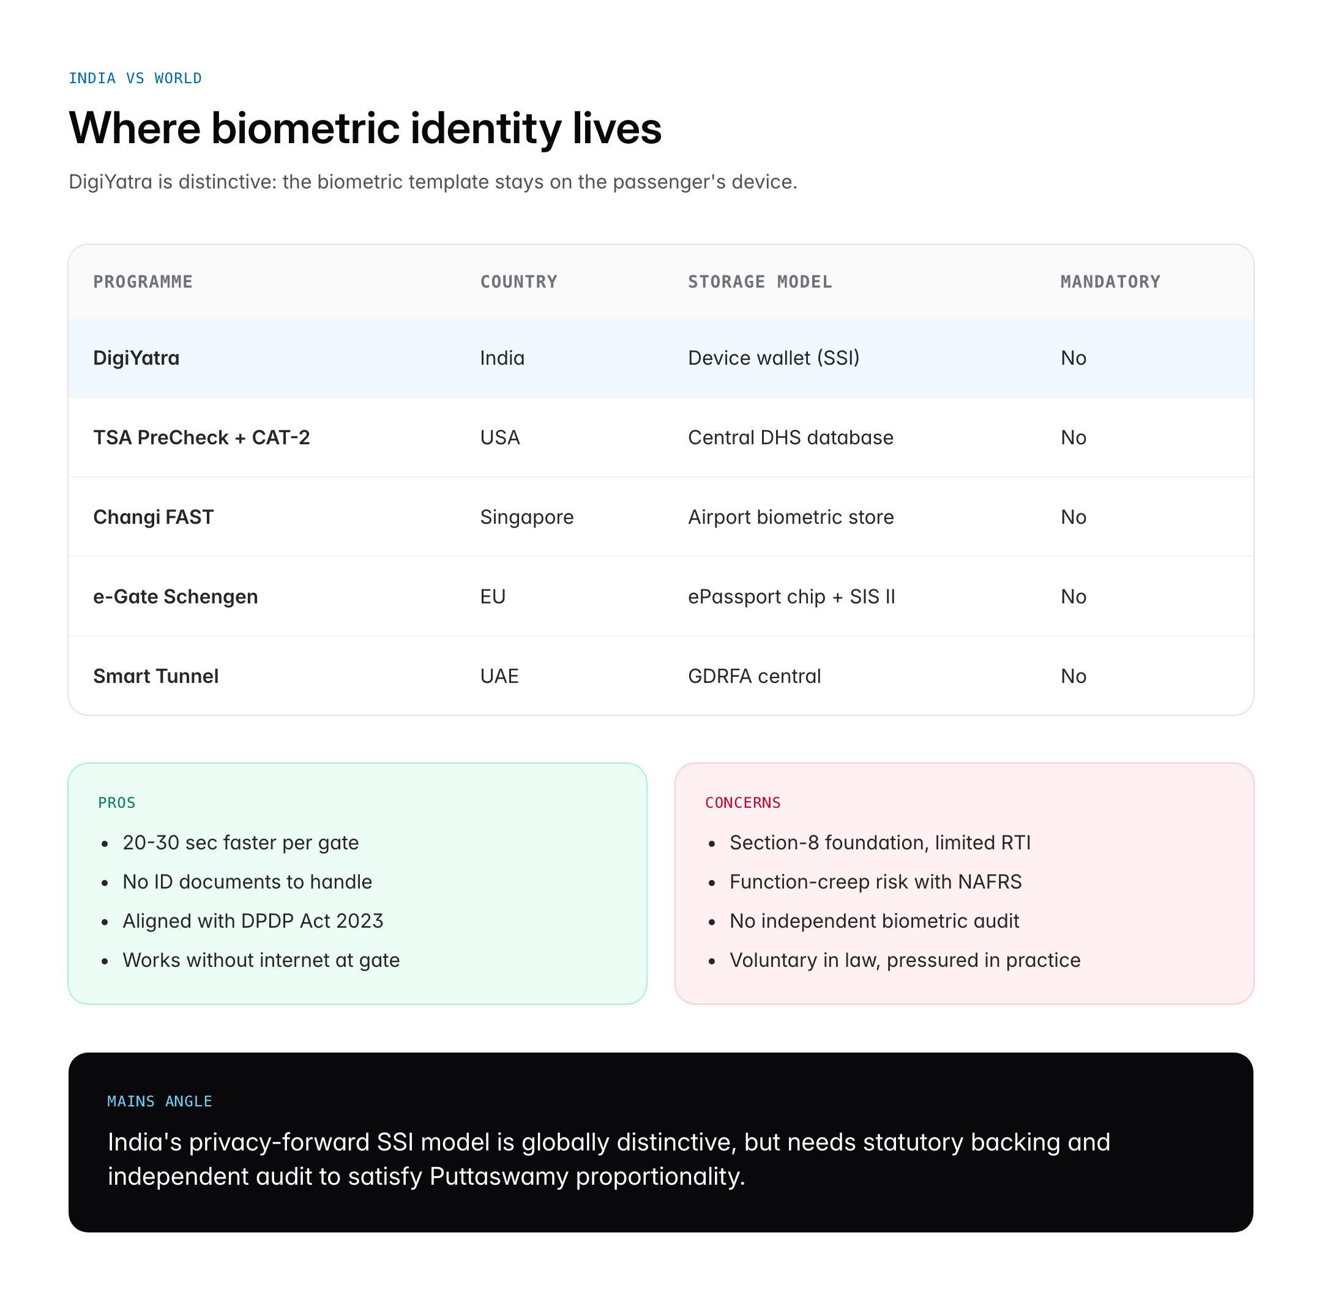Click the CONCERNS card heading
The image size is (1322, 1301).
pos(742,802)
